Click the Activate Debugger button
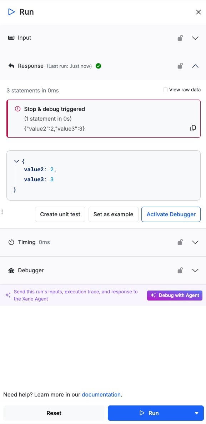This screenshot has height=424, width=206. click(x=171, y=214)
